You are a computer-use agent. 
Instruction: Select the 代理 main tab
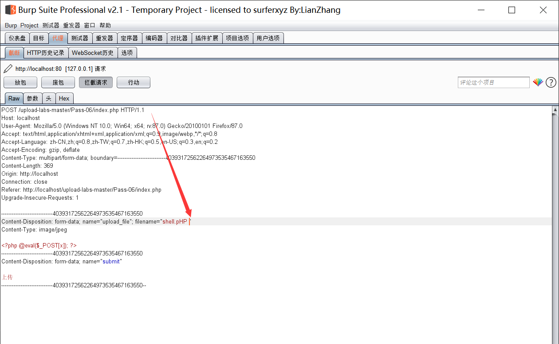click(x=58, y=38)
